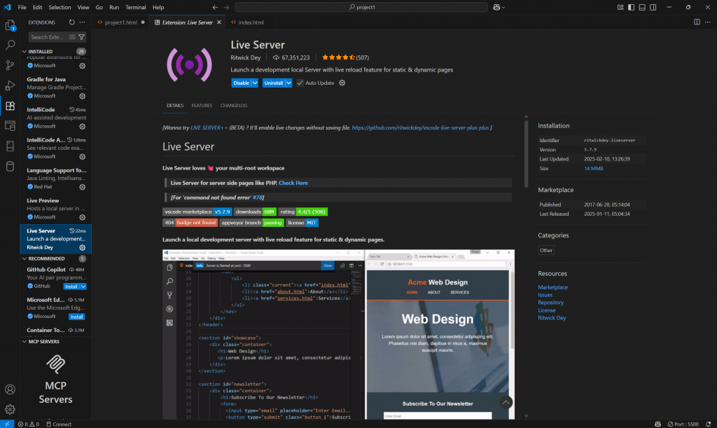The height and width of the screenshot is (428, 717).
Task: Open the Explorer view in activity bar
Action: (x=10, y=25)
